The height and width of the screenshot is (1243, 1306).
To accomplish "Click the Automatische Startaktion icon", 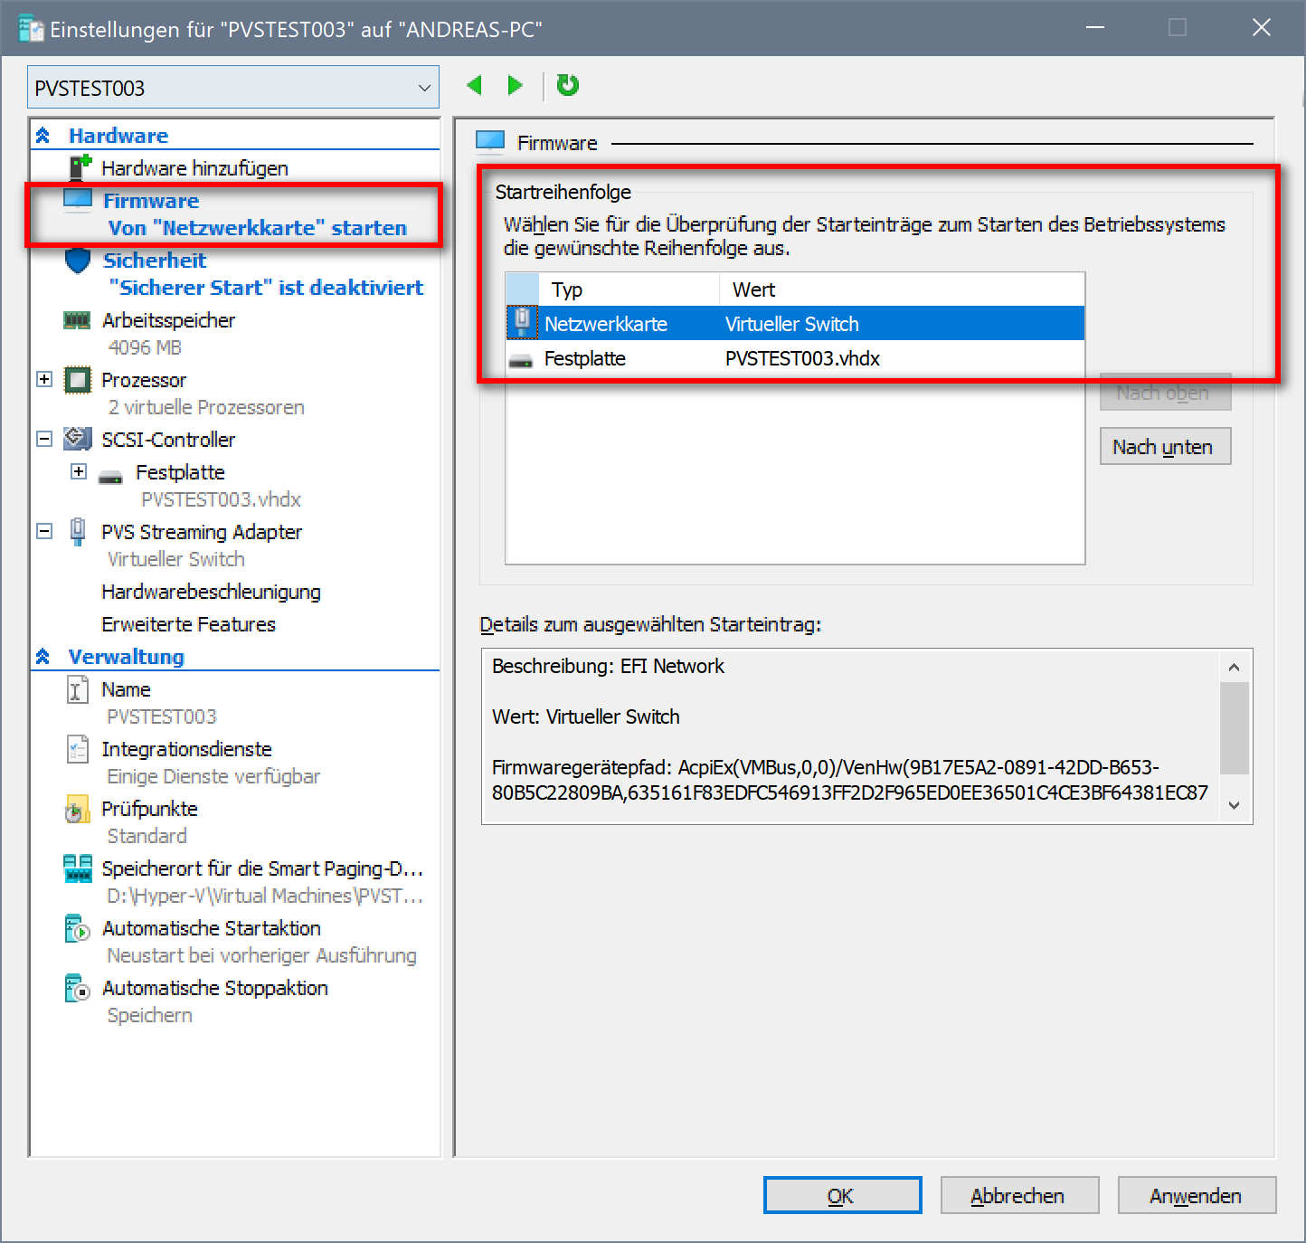I will pyautogui.click(x=78, y=929).
